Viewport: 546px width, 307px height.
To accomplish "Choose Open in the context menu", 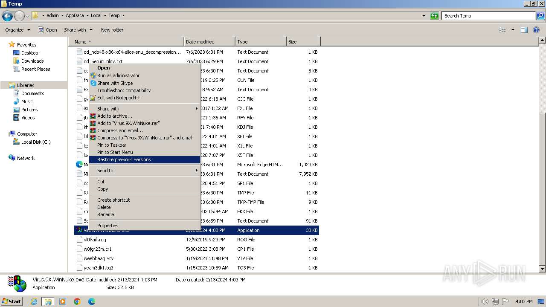I will [x=144, y=68].
